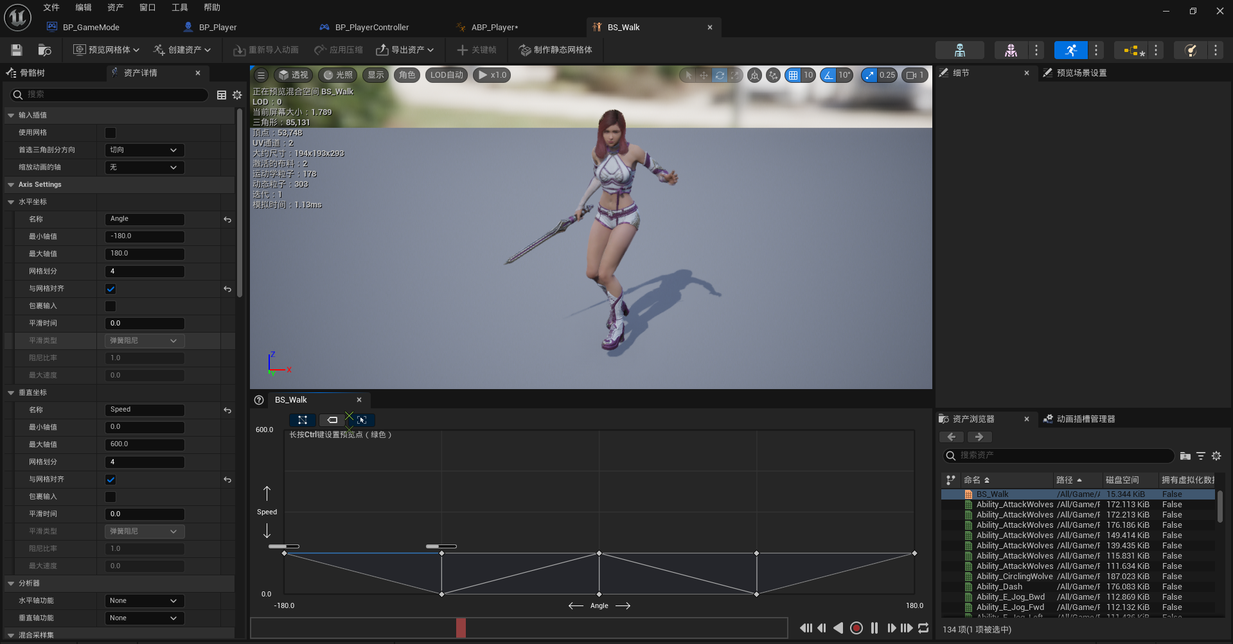Image resolution: width=1233 pixels, height=644 pixels.
Task: Click the 导出资产 toolbar button
Action: coord(405,50)
